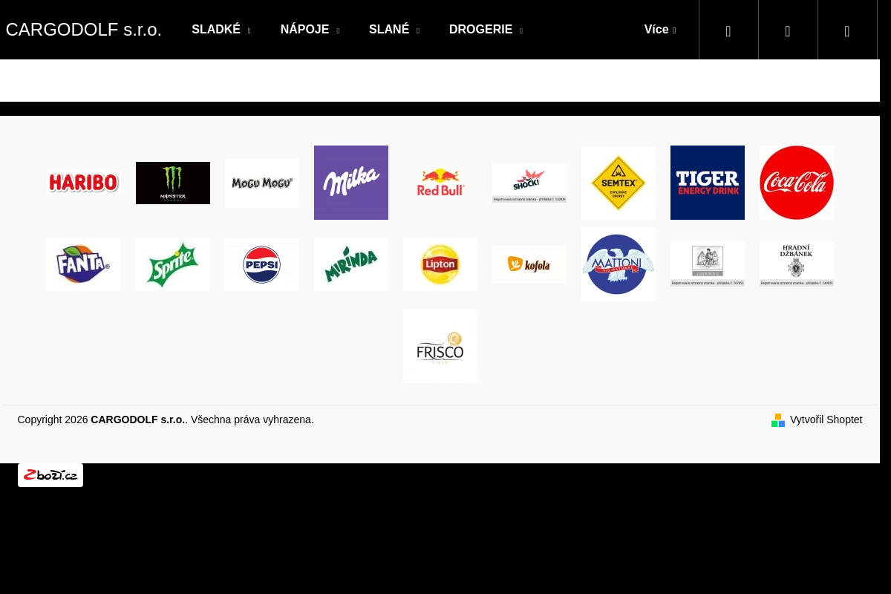Select the Monster Energy brand logo

point(173,183)
